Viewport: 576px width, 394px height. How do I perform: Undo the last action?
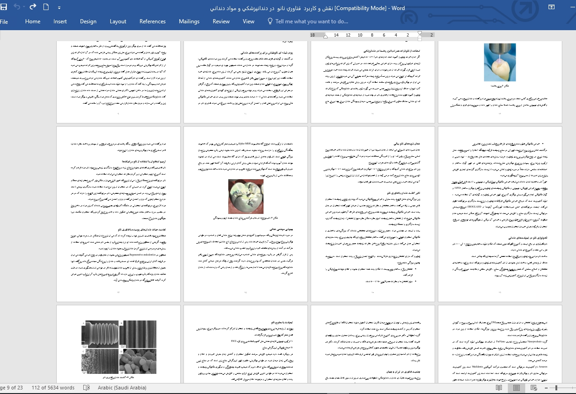coord(17,7)
